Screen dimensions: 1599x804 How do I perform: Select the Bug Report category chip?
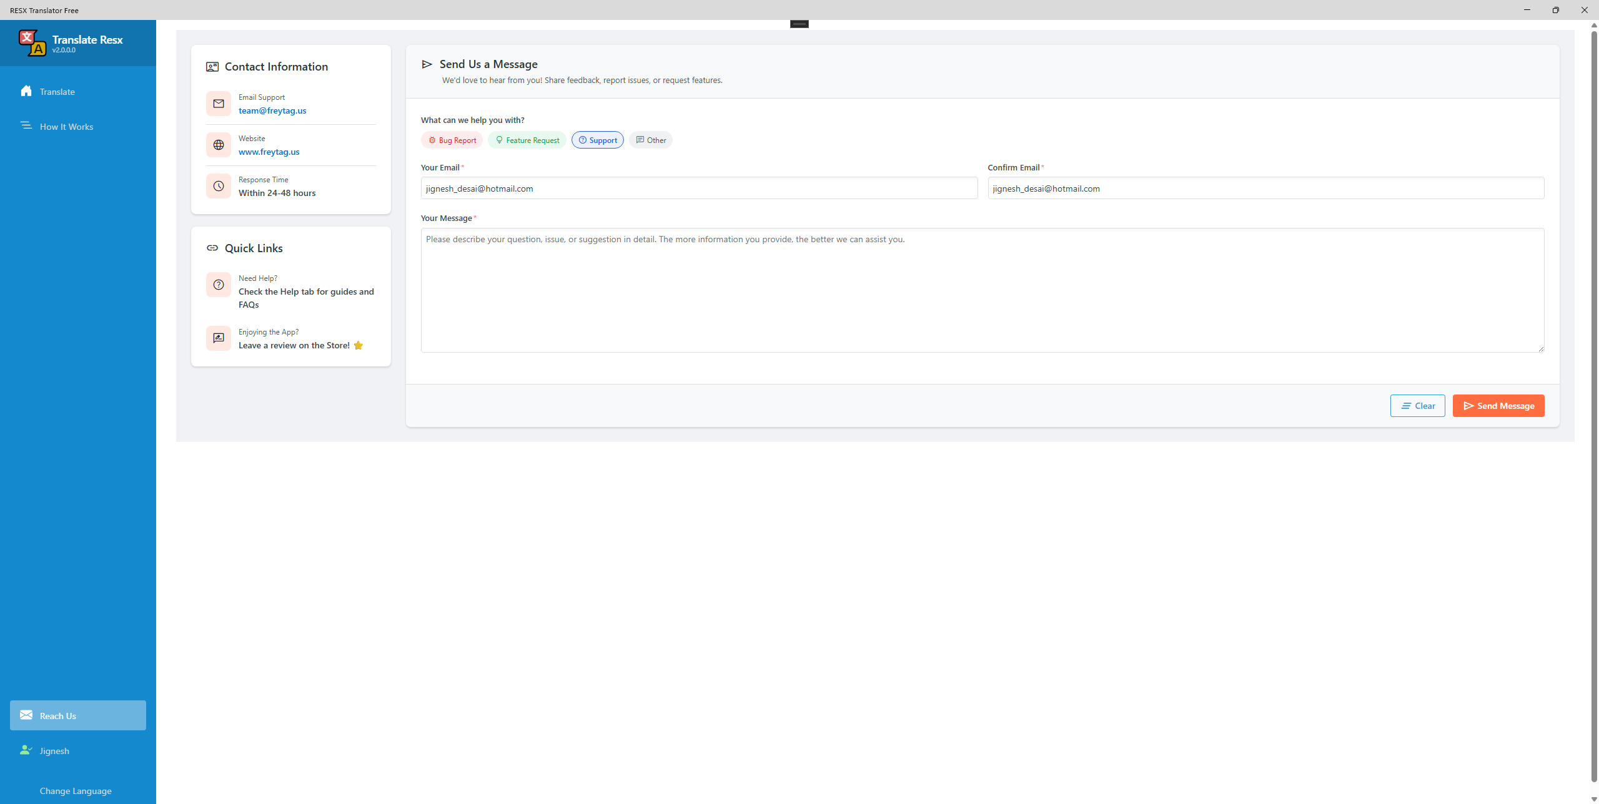click(452, 140)
